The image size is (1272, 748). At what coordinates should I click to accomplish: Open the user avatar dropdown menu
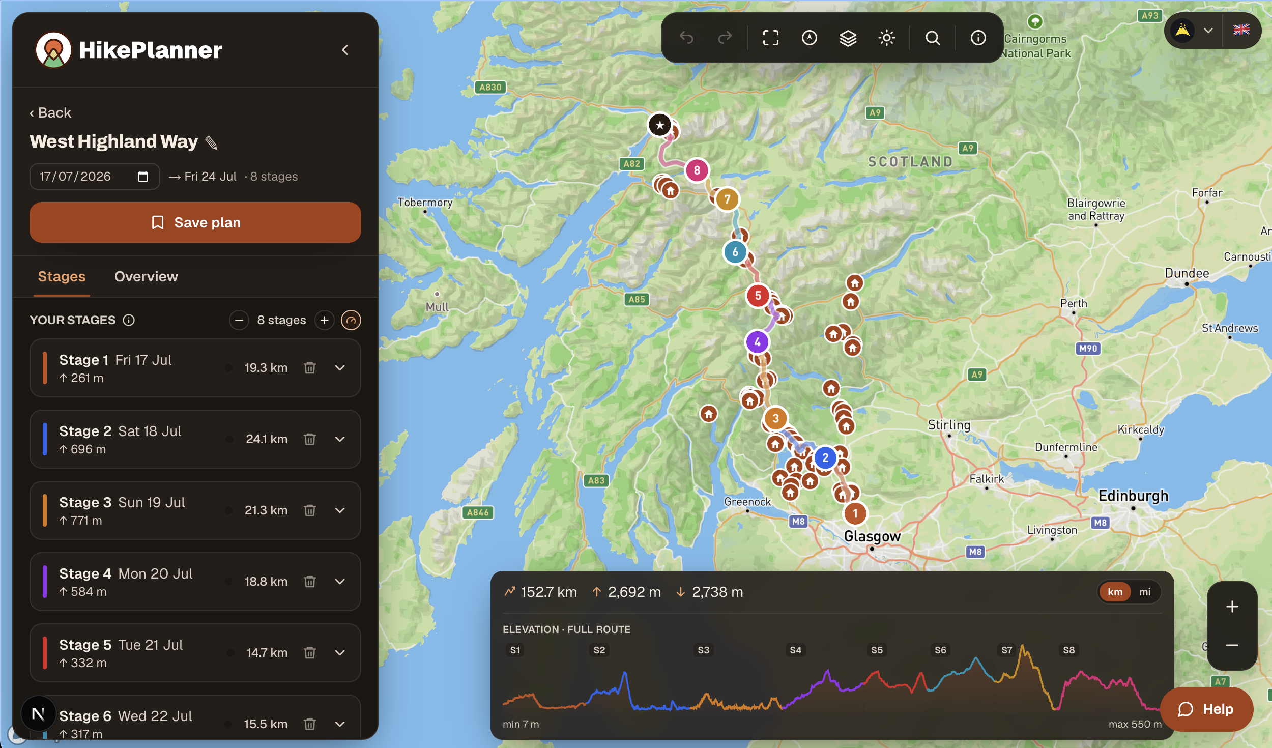(x=1193, y=31)
